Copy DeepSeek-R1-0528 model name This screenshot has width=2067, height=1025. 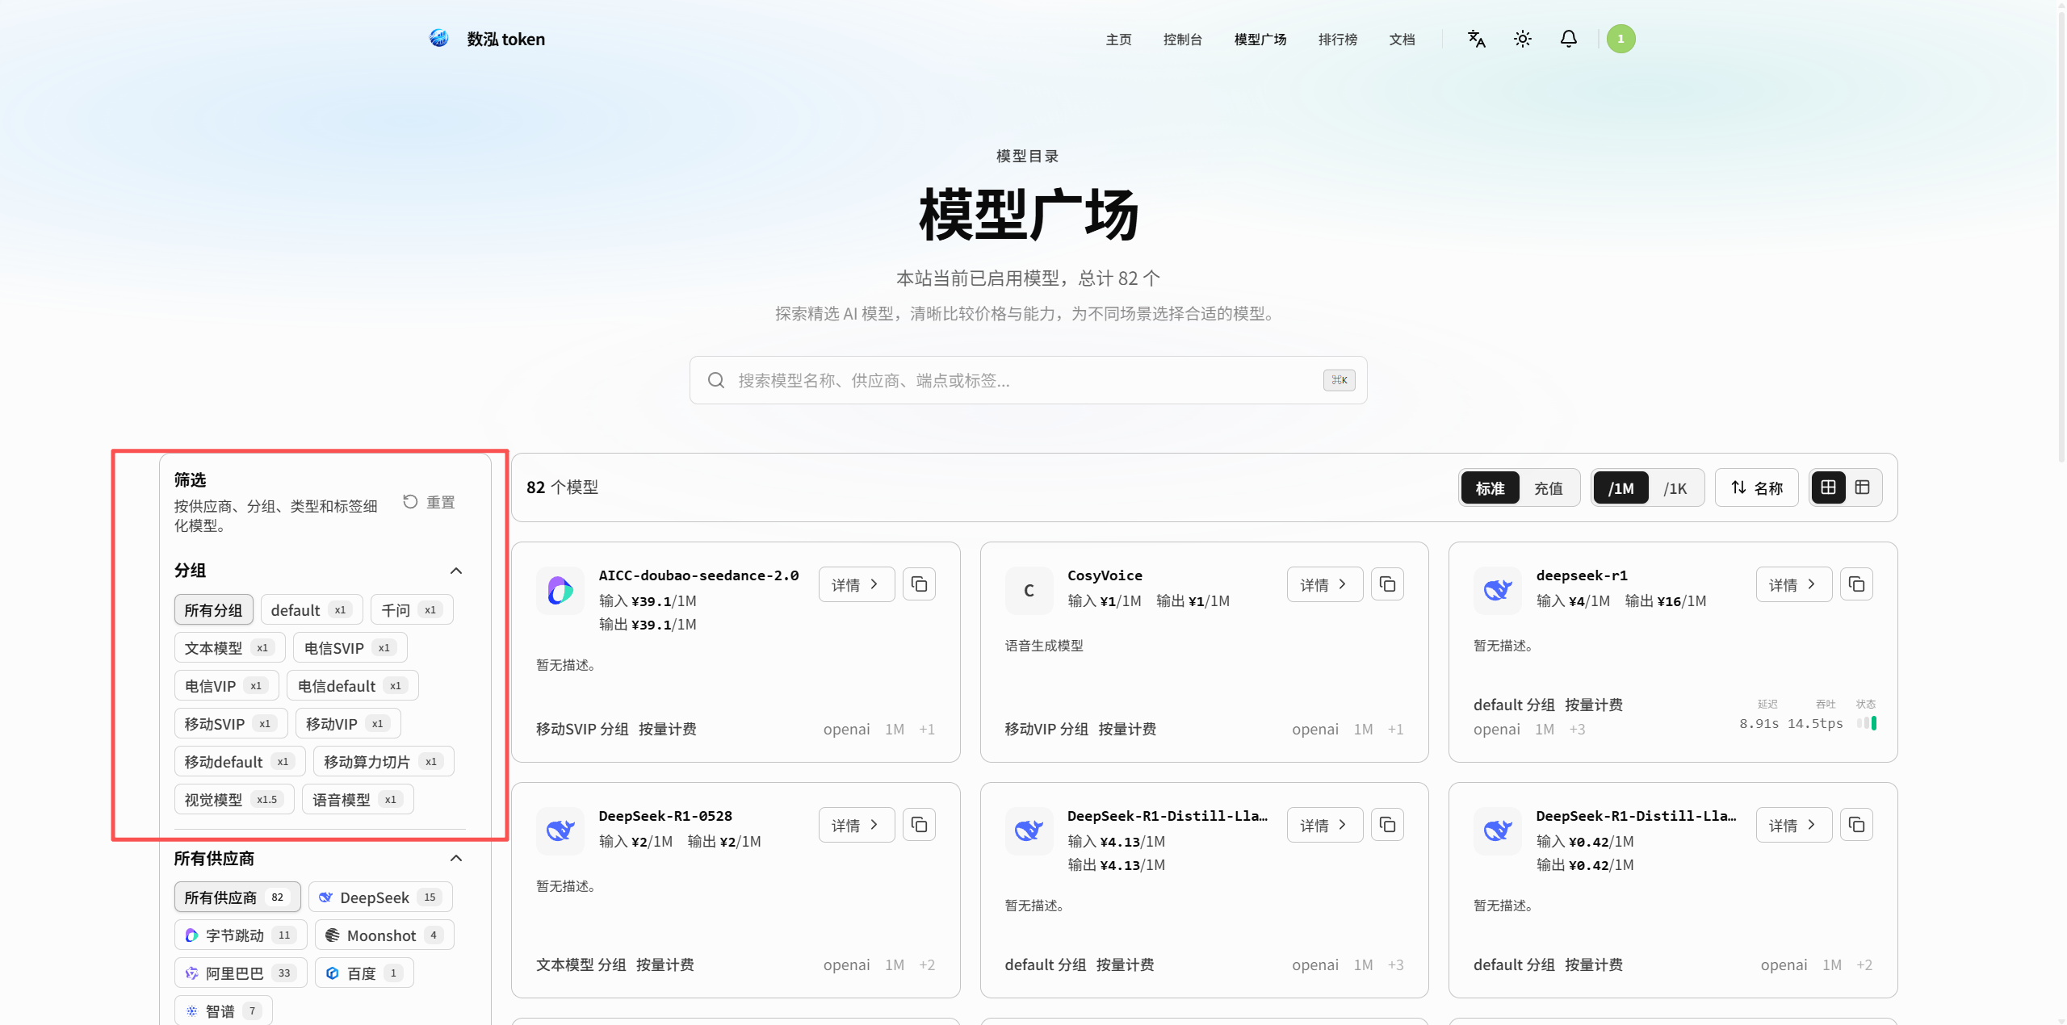pyautogui.click(x=919, y=825)
